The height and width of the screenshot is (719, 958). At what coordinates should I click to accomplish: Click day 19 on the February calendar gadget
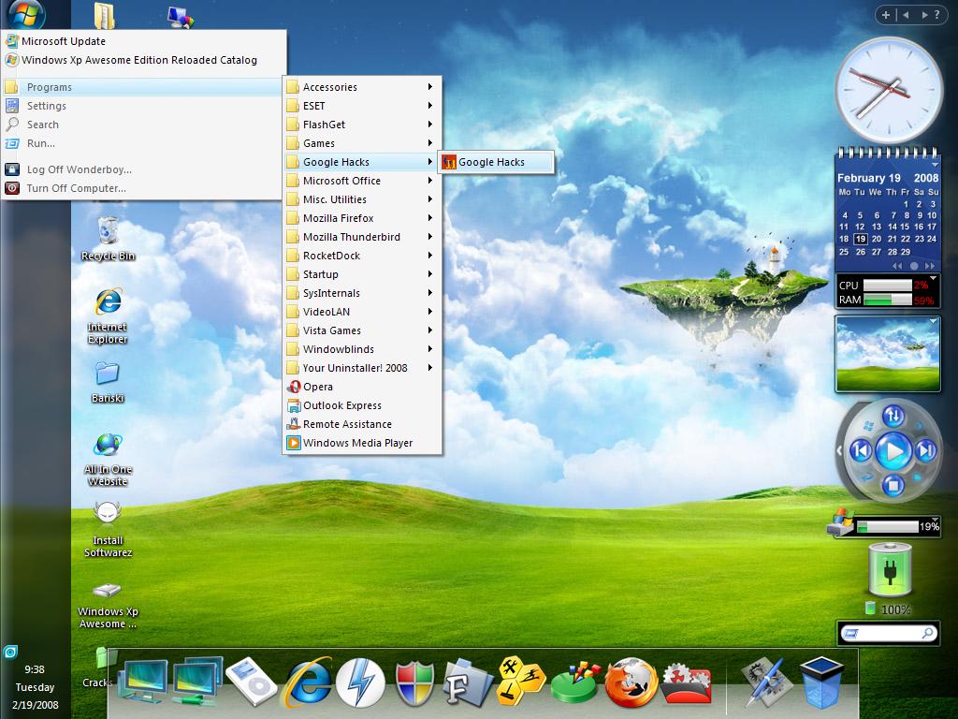[x=862, y=241]
